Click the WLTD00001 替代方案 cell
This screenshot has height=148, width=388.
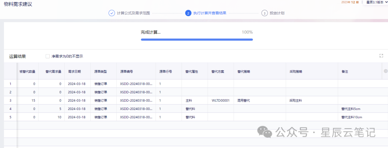coord(221,101)
